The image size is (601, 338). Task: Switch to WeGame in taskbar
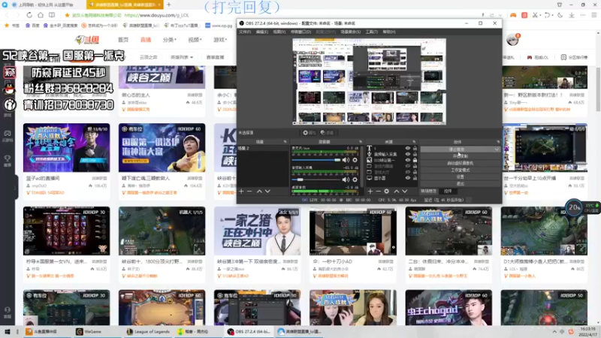click(x=89, y=331)
